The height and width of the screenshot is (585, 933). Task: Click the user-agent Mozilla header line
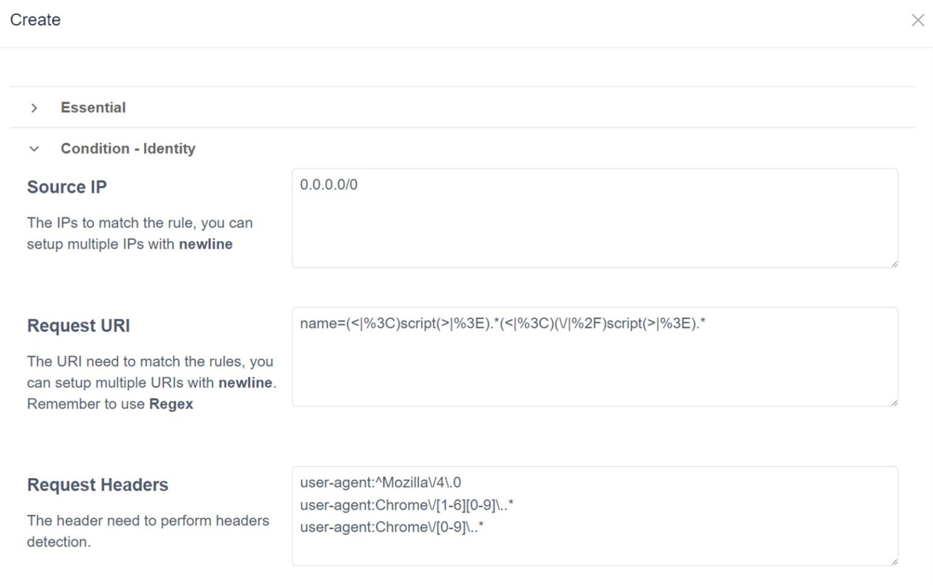coord(380,482)
